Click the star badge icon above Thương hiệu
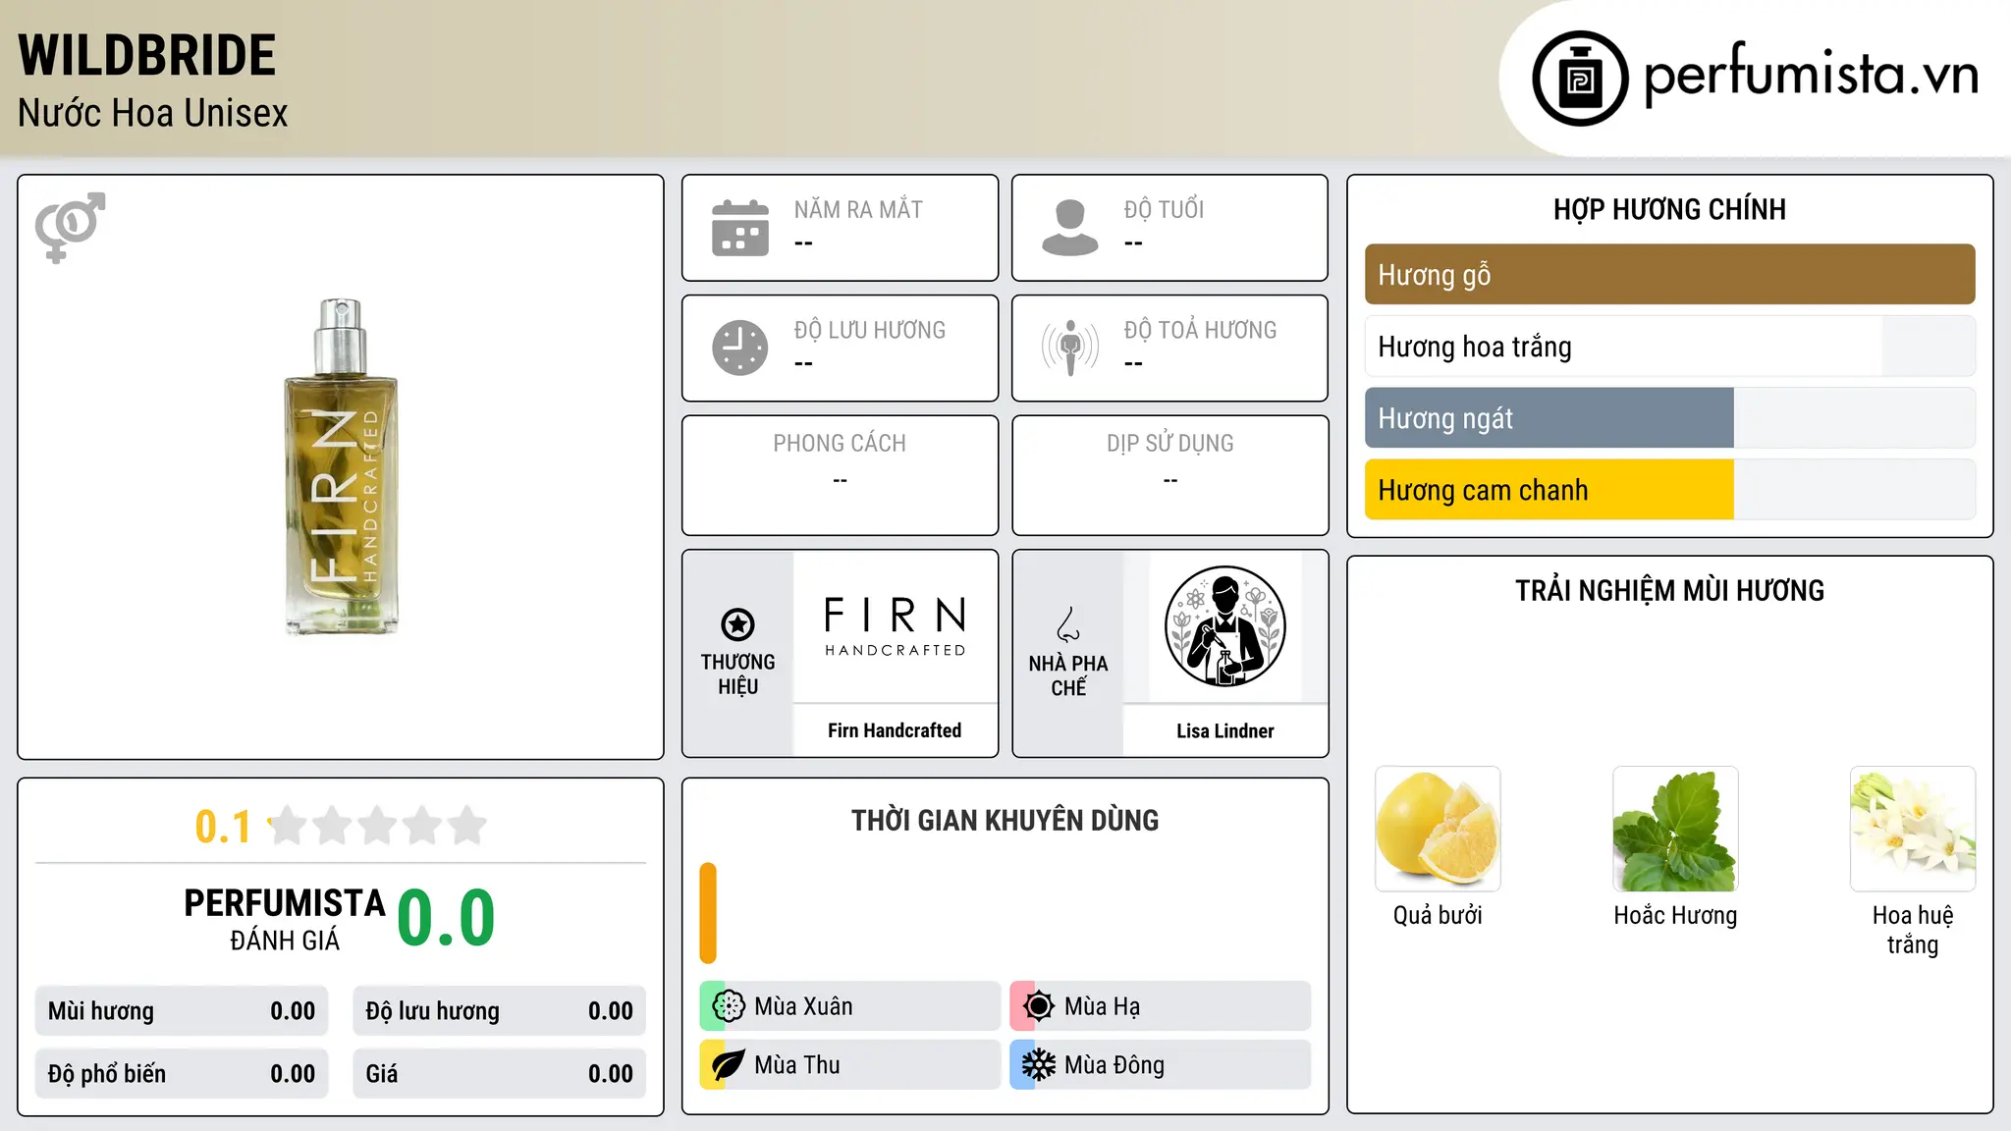 pyautogui.click(x=737, y=624)
